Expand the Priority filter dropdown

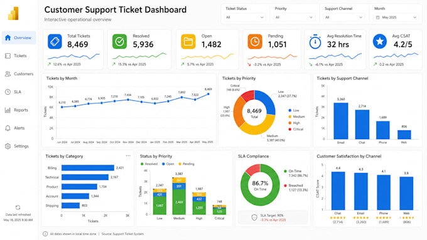pos(294,18)
